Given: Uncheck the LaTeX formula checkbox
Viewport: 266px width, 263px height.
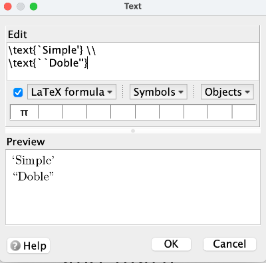Looking at the screenshot, I should 18,93.
